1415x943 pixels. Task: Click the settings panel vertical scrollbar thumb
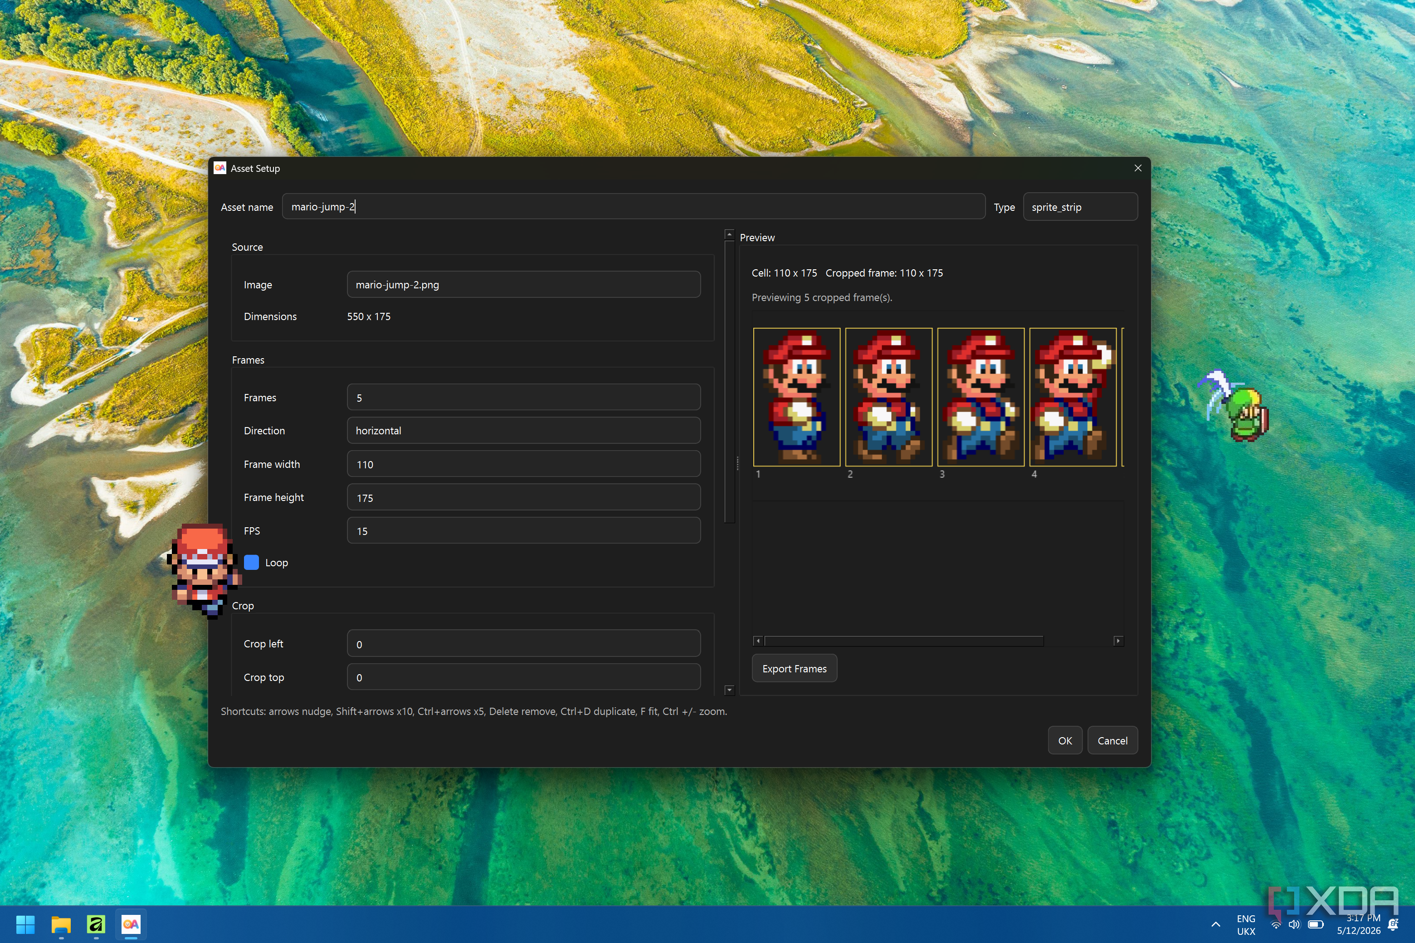tap(729, 382)
